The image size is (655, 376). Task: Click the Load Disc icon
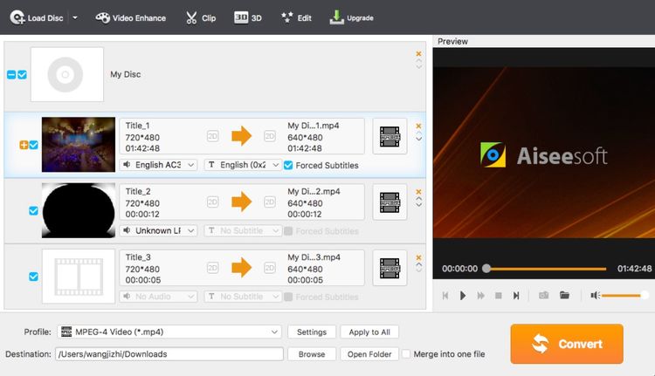[x=17, y=17]
